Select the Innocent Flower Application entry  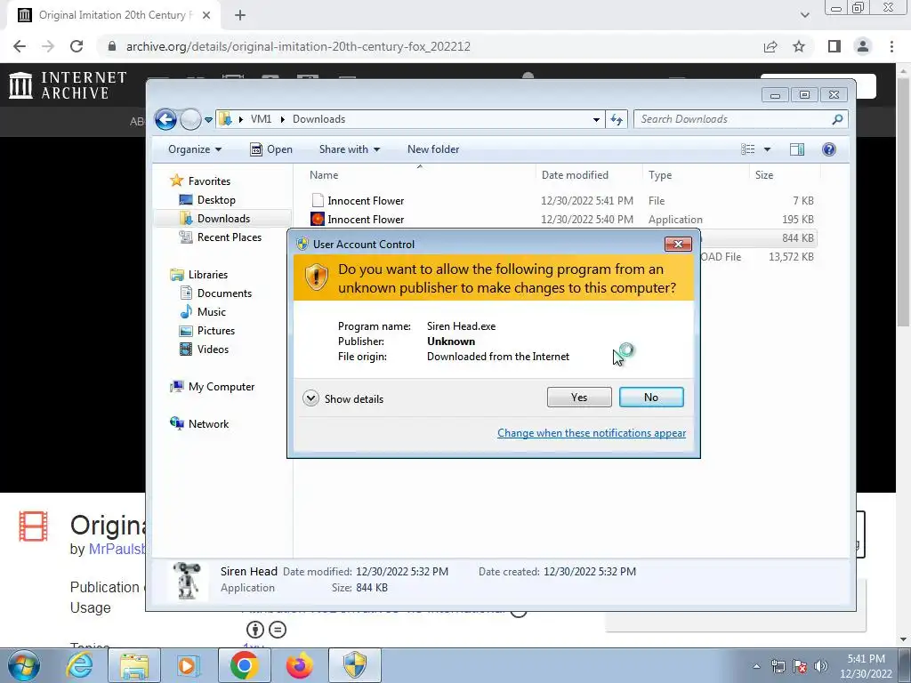point(562,219)
